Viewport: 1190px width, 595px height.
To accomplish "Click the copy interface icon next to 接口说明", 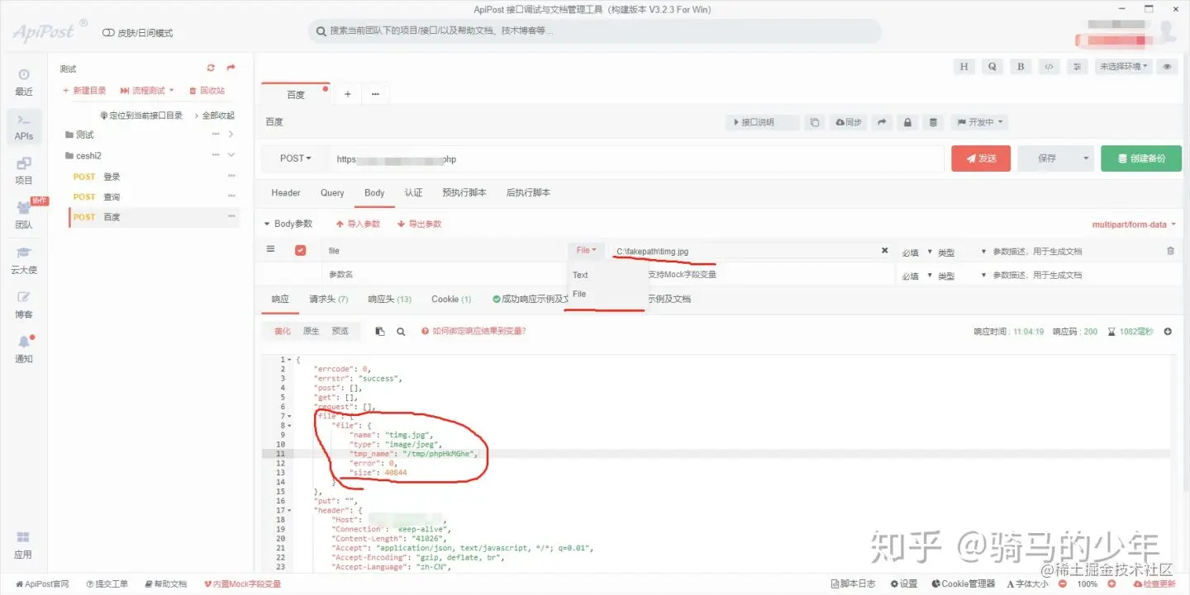I will pos(814,122).
